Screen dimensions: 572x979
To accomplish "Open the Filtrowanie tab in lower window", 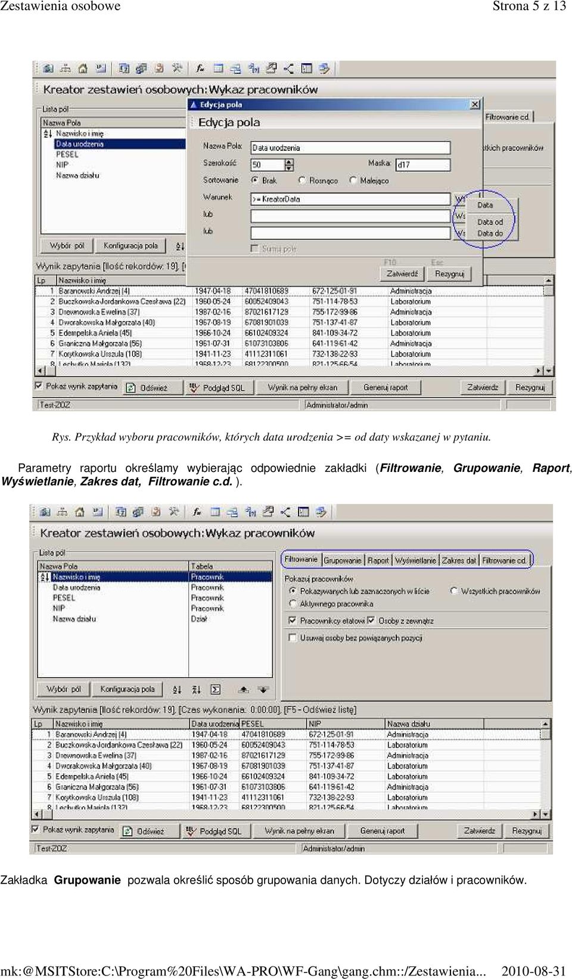I will [x=301, y=560].
